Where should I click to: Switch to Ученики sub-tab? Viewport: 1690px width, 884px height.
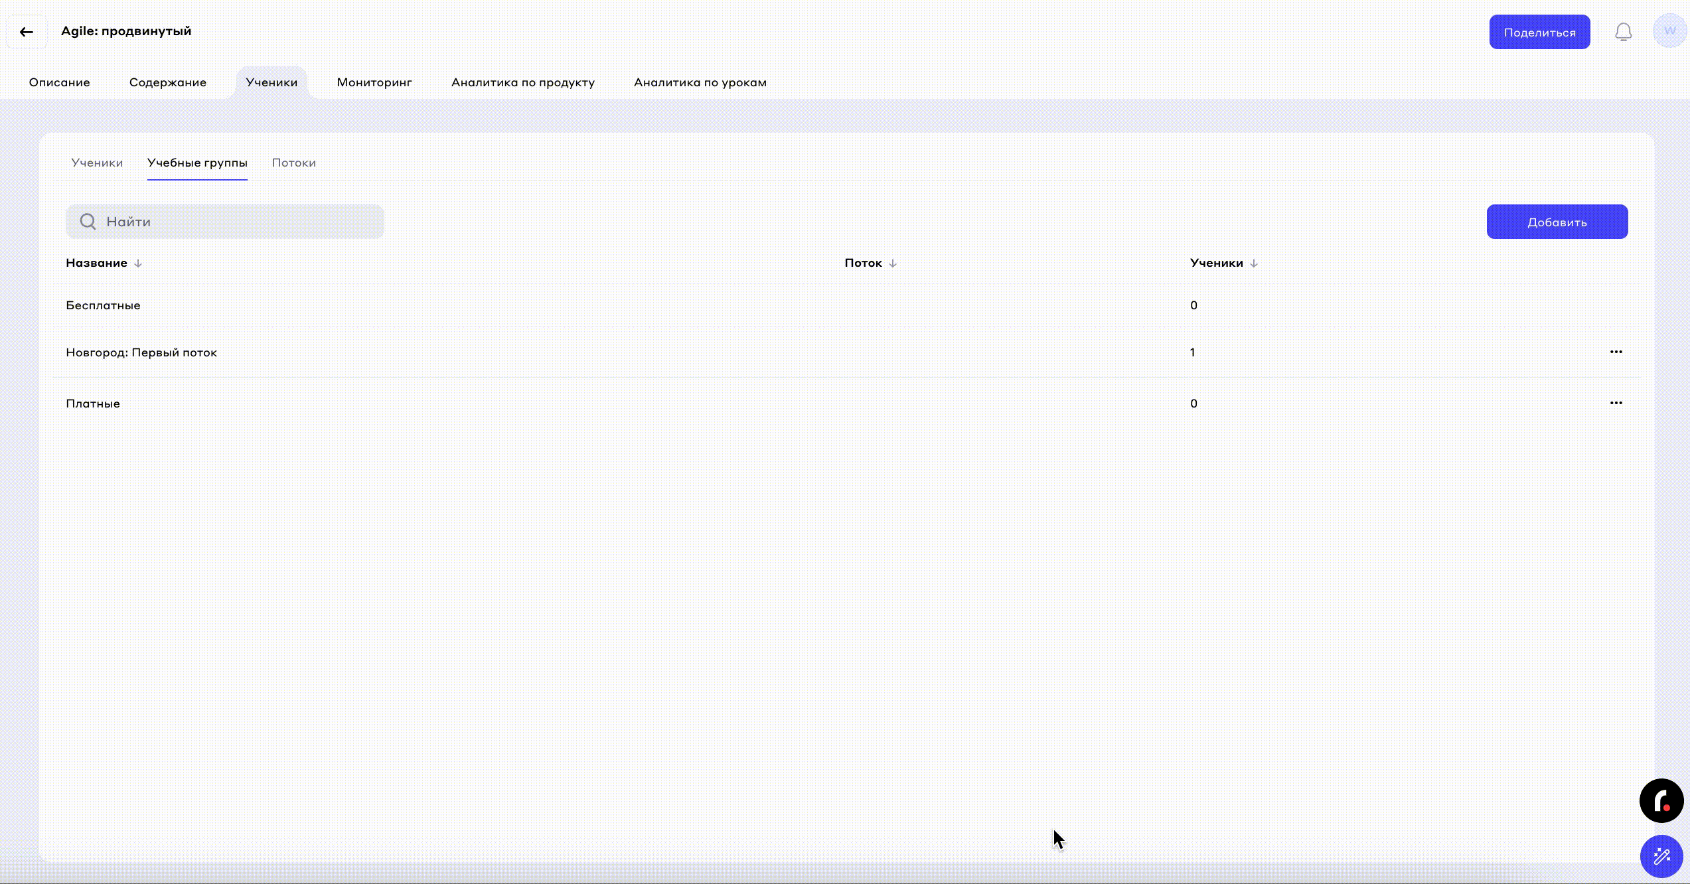pos(97,163)
